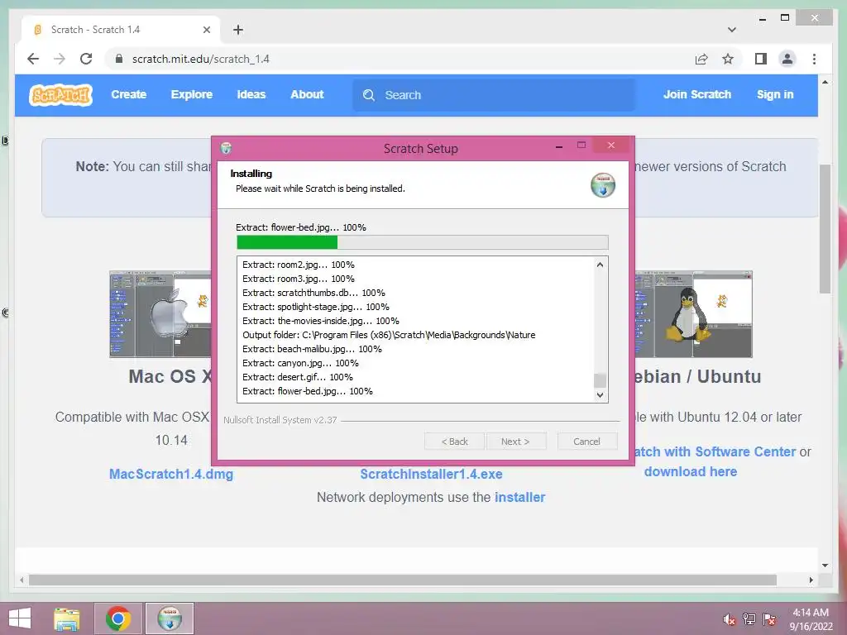The width and height of the screenshot is (847, 635).
Task: Click the Chrome forward arrow
Action: click(60, 59)
